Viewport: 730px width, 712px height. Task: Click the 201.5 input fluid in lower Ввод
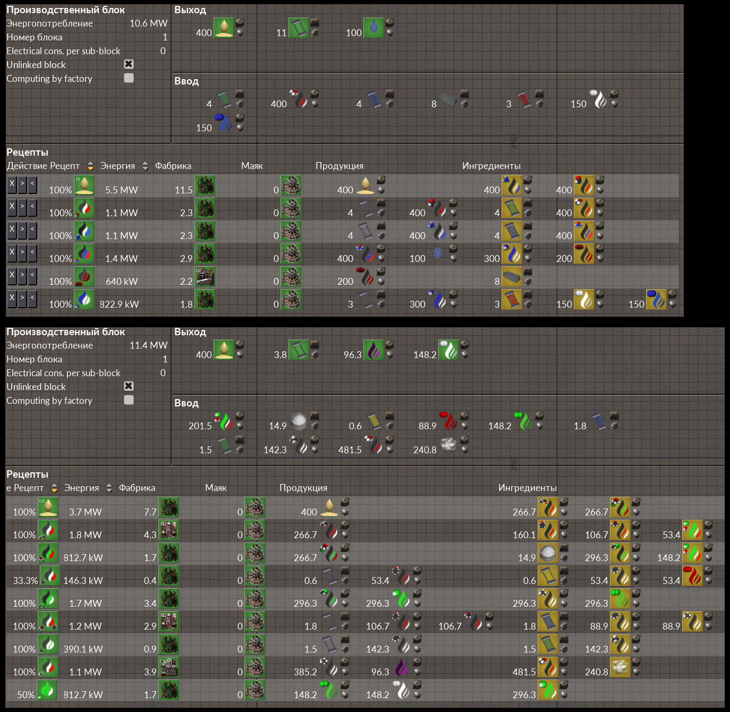pyautogui.click(x=224, y=421)
